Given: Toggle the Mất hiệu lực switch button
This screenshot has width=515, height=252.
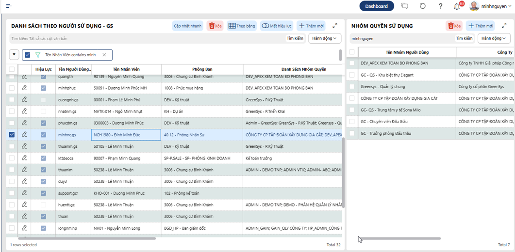Looking at the screenshot, I should pos(277,26).
